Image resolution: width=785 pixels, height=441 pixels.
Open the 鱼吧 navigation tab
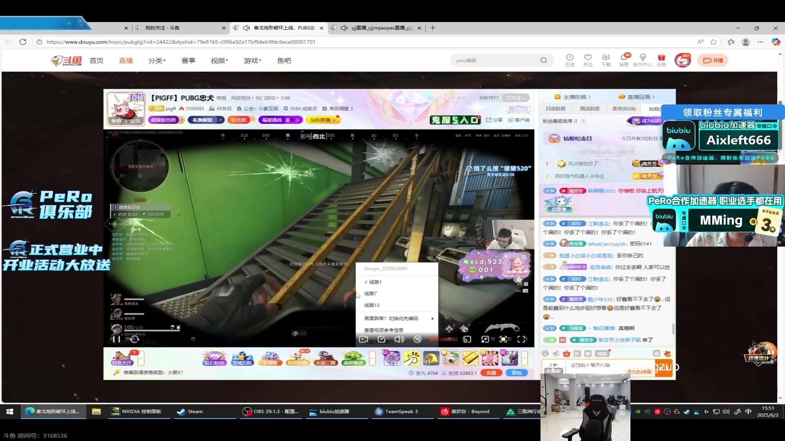pyautogui.click(x=284, y=60)
